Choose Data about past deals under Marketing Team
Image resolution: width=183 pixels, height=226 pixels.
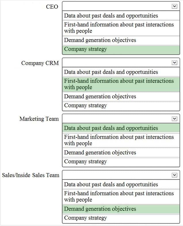pyautogui.click(x=121, y=128)
